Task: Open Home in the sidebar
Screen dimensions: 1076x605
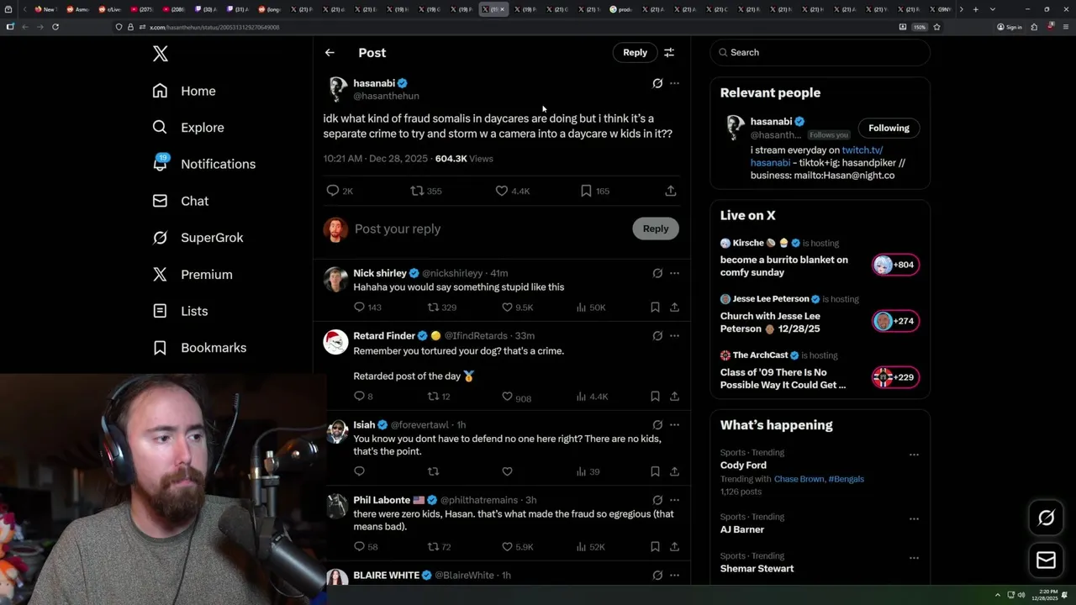Action: 184,91
